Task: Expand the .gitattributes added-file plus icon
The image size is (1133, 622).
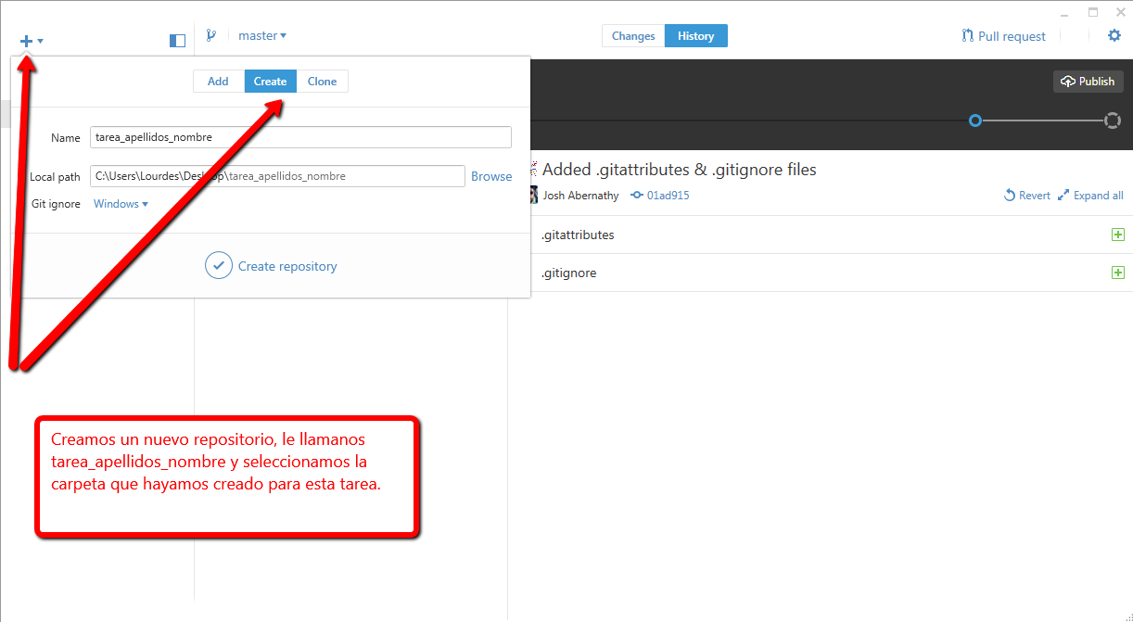Action: pos(1118,235)
